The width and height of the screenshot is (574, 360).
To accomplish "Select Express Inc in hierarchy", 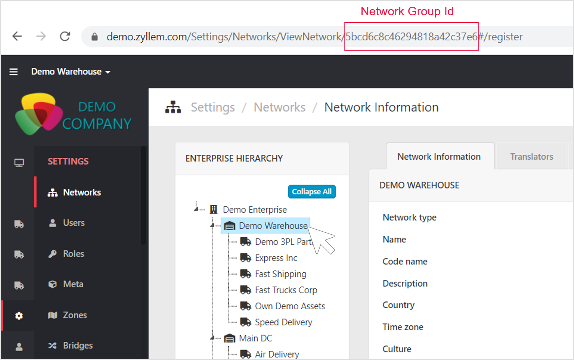I will coord(276,258).
